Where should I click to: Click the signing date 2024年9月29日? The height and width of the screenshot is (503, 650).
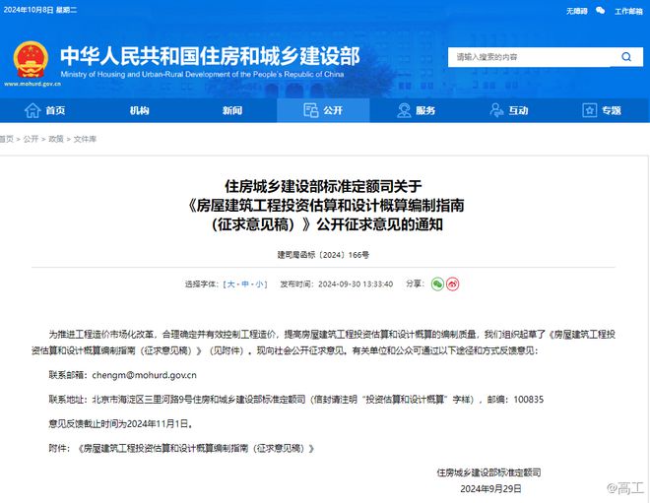click(490, 489)
